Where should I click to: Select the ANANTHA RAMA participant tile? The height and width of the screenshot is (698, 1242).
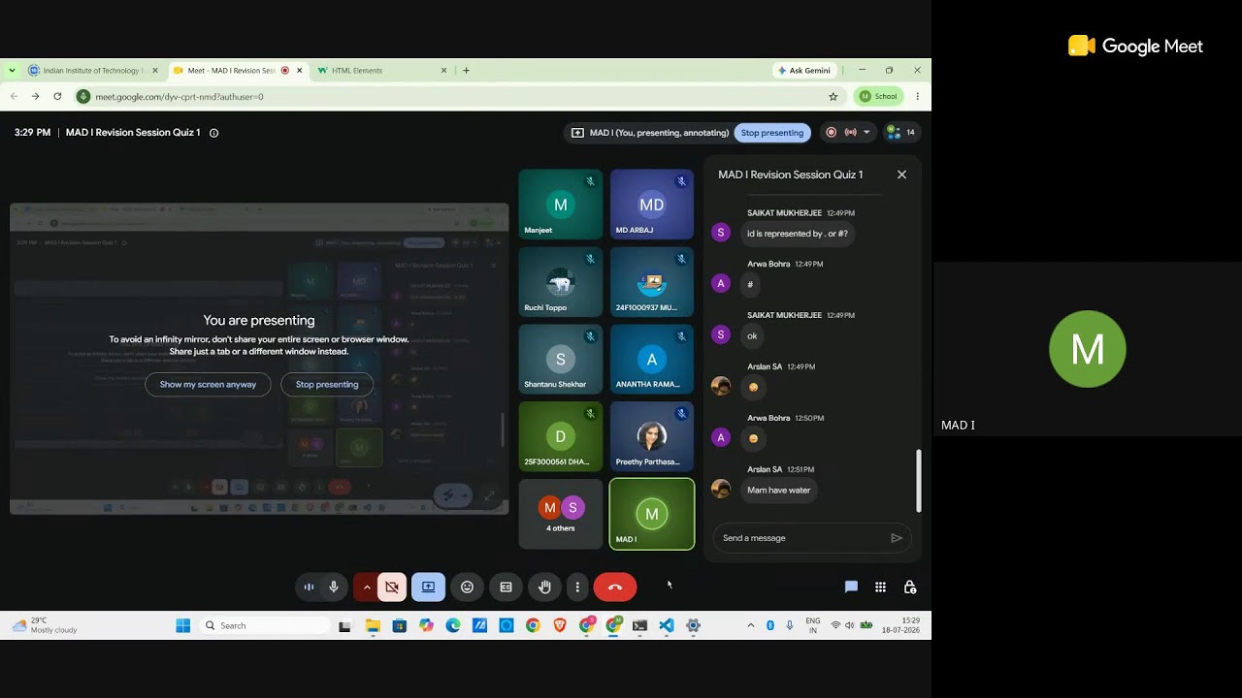[x=652, y=359]
